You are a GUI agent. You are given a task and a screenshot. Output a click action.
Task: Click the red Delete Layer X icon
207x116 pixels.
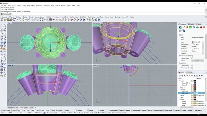[185, 76]
